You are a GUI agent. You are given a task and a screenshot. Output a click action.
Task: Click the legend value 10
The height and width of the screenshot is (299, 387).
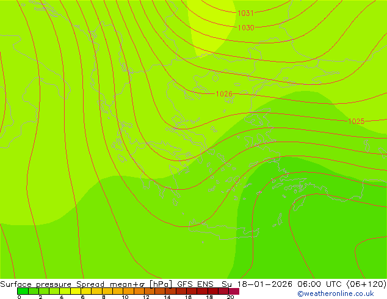point(125,297)
